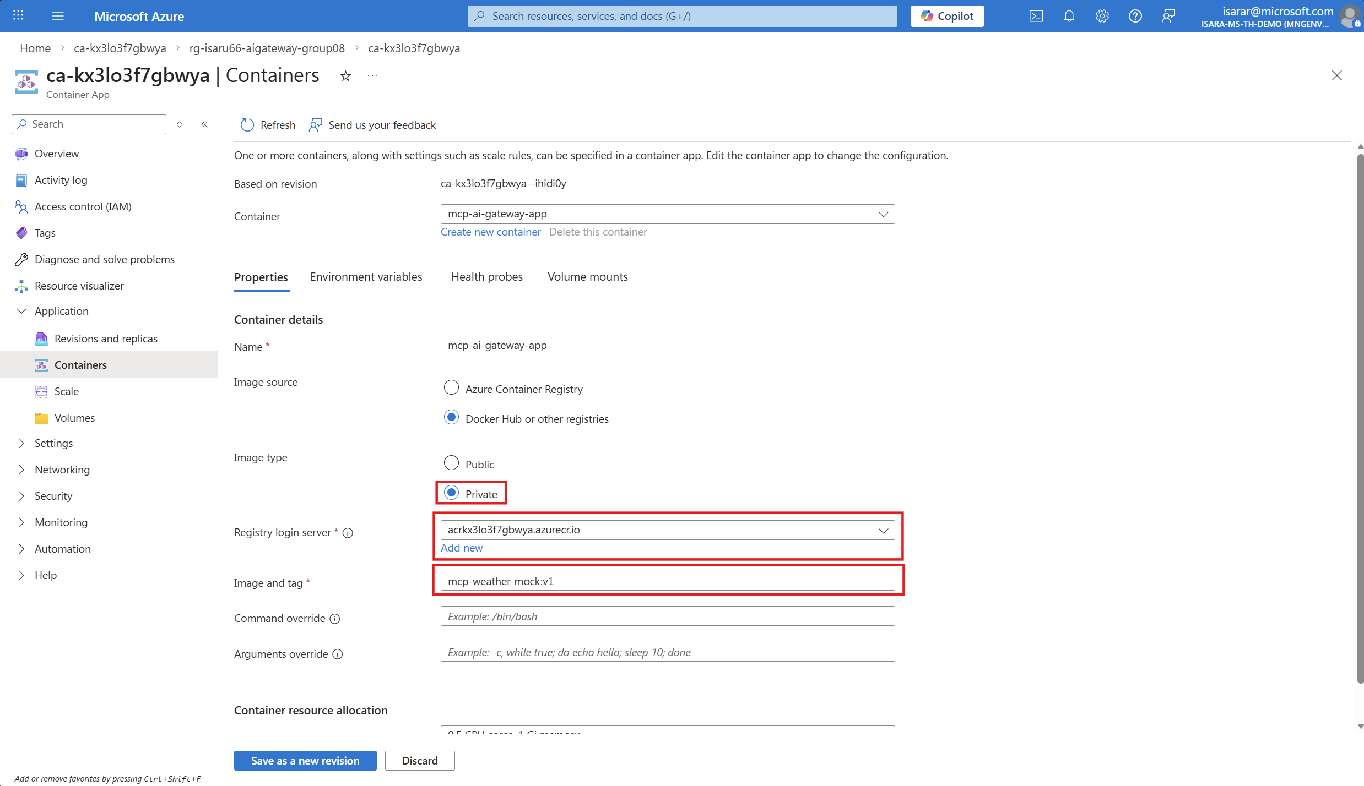Click Save as a new revision

point(305,761)
